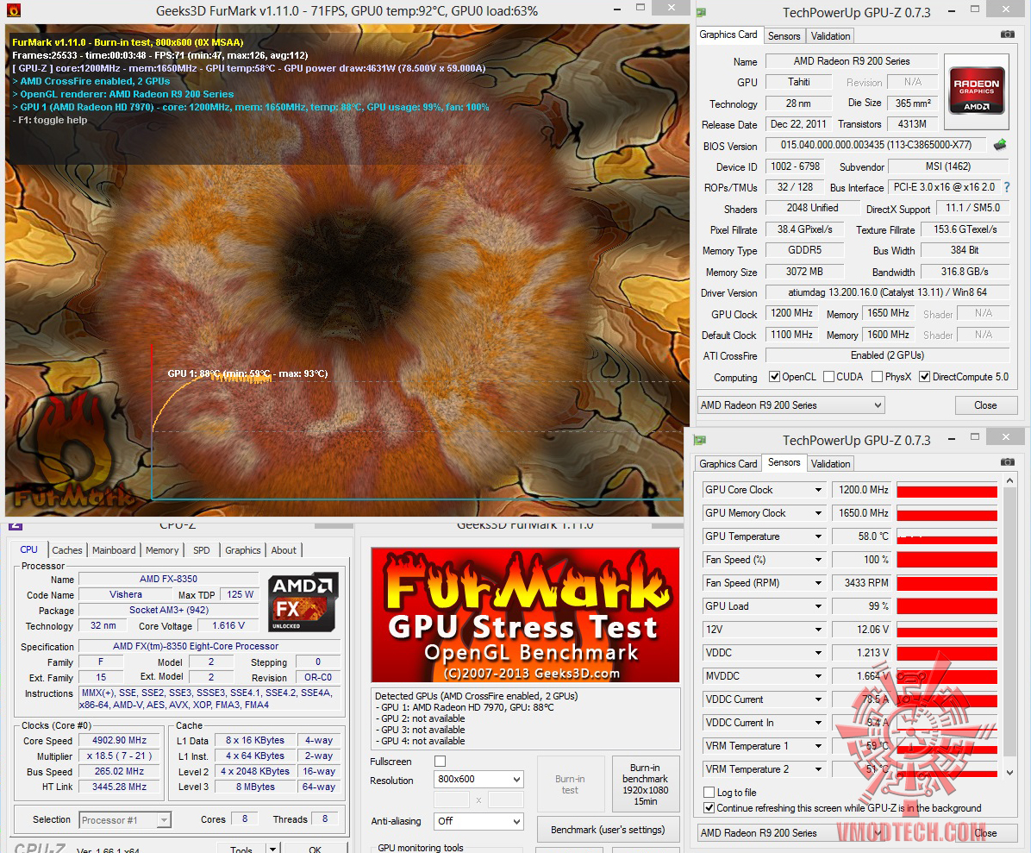Enable the Log to file checkbox
The height and width of the screenshot is (853, 1031).
tap(709, 793)
